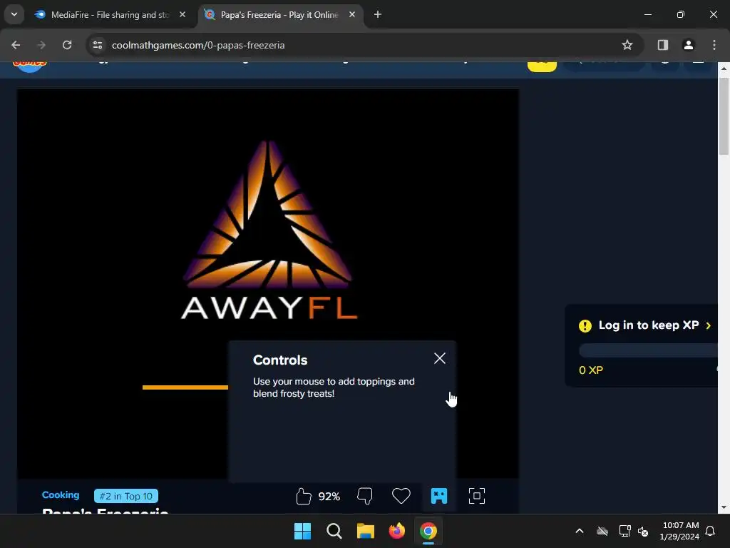Screen dimensions: 730x548
Task: Click the yellow button in site header
Action: pos(542,66)
